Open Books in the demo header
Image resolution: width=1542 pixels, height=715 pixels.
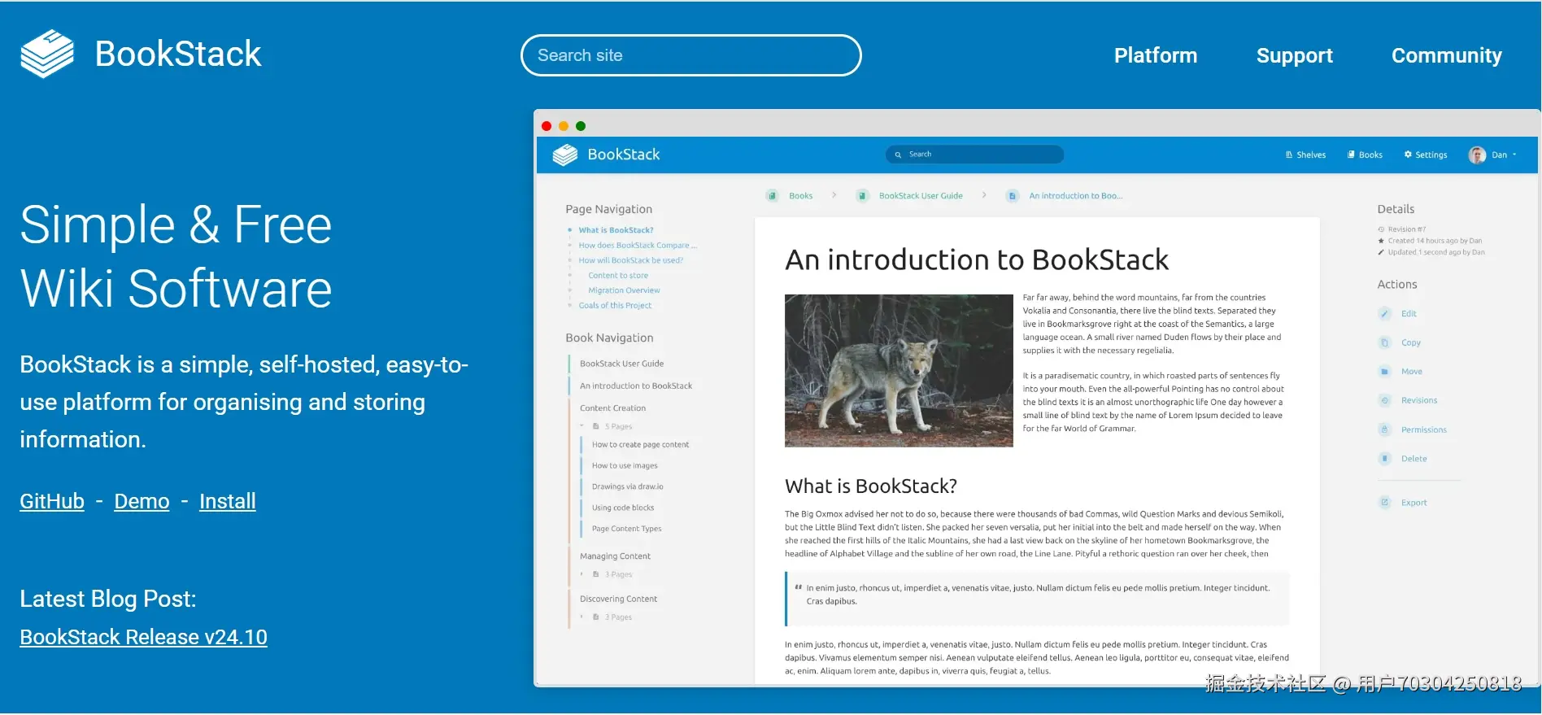[x=1365, y=155]
